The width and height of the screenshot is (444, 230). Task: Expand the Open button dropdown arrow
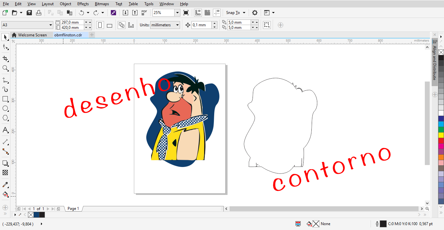tap(21, 13)
